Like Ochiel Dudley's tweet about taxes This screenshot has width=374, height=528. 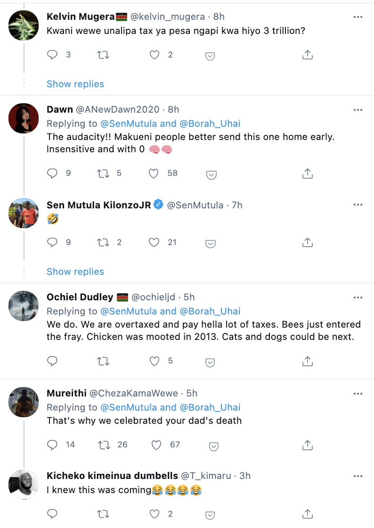coord(154,362)
